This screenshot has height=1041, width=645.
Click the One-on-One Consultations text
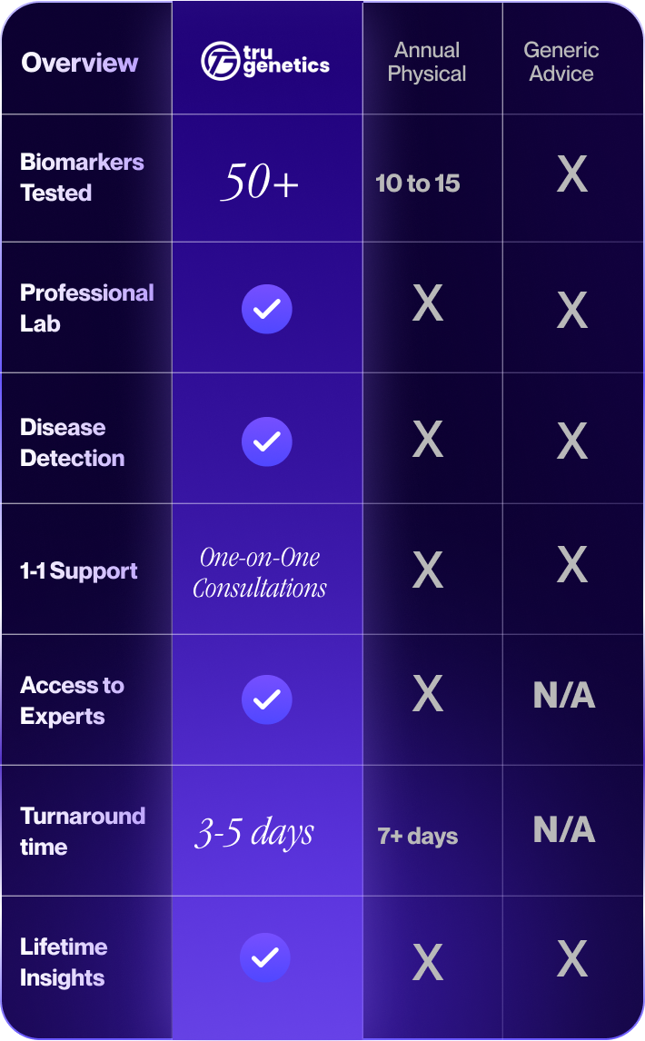(x=260, y=572)
